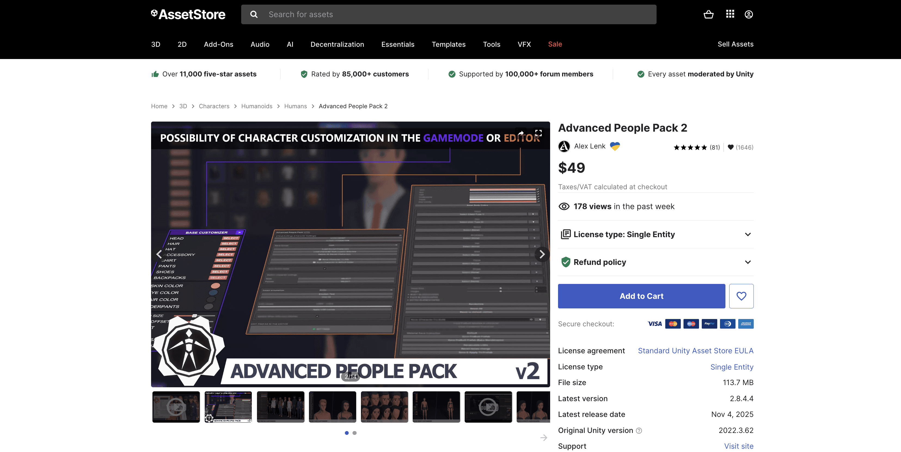Select the group of characters thumbnail
Viewport: 901px width, 452px height.
281,407
